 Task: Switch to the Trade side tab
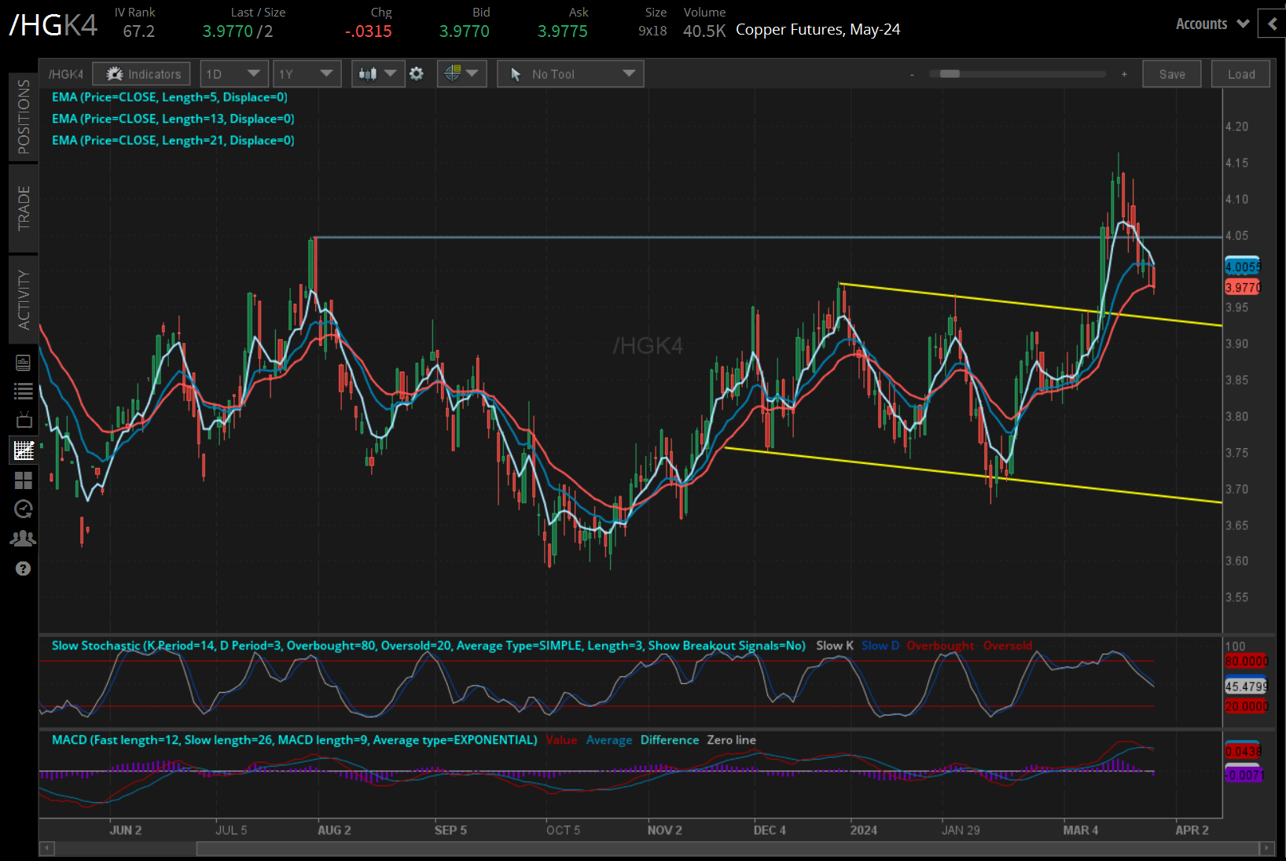point(24,208)
